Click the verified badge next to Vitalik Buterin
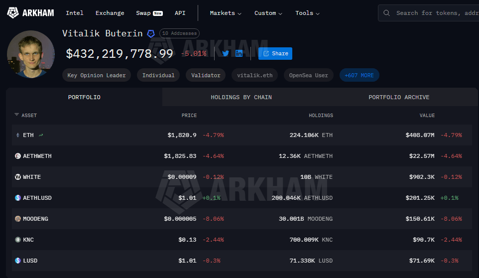The width and height of the screenshot is (479, 278). point(151,33)
